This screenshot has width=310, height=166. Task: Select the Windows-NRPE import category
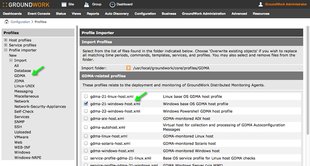(28, 158)
